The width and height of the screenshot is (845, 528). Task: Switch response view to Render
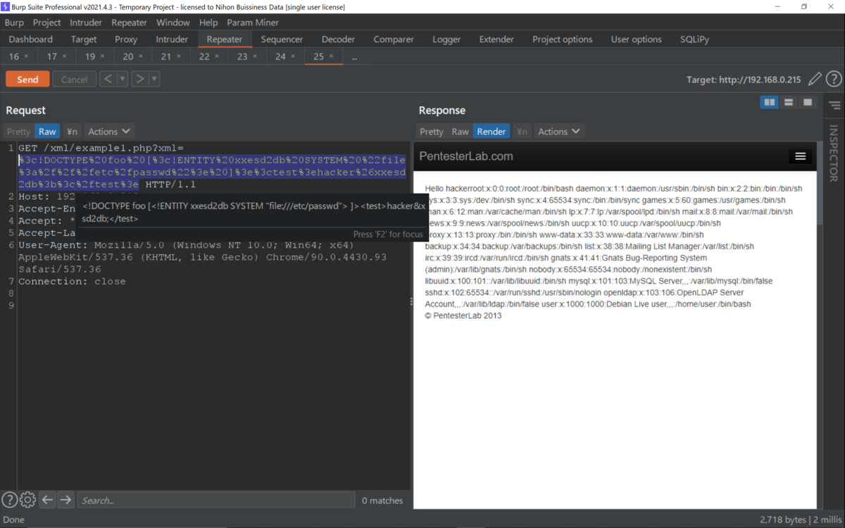(x=491, y=131)
